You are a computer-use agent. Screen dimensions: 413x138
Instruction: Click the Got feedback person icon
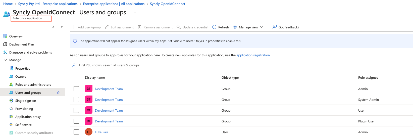275,27
